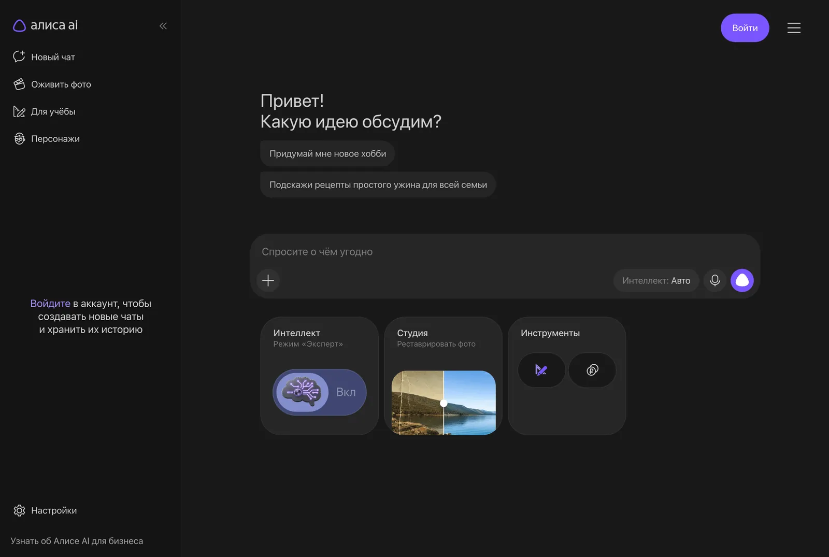This screenshot has width=829, height=557.
Task: Open the Интеллект: Авто selector
Action: (656, 280)
